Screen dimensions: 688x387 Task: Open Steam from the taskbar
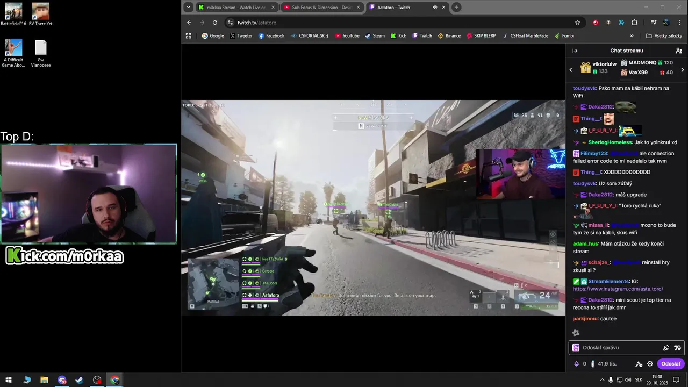click(x=79, y=380)
